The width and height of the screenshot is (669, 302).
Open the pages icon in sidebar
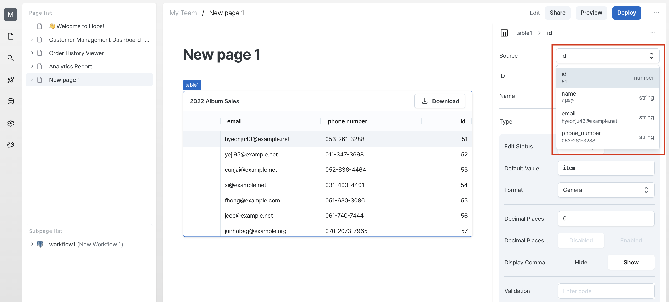coord(10,36)
